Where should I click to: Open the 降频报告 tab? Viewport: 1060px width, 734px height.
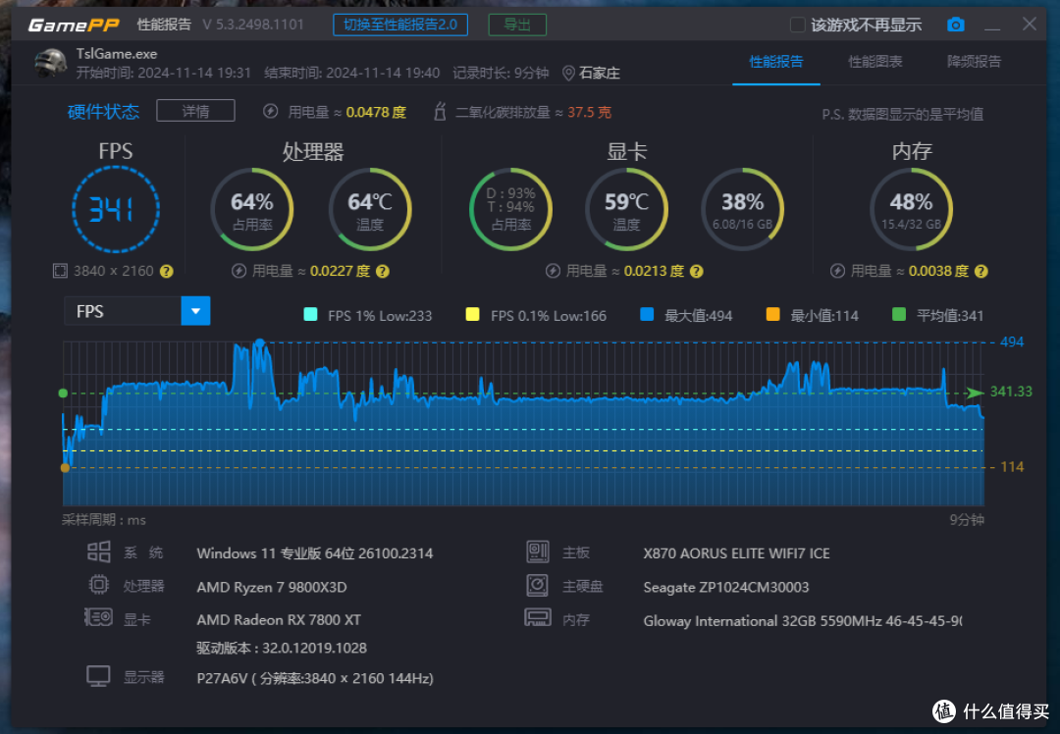click(975, 62)
